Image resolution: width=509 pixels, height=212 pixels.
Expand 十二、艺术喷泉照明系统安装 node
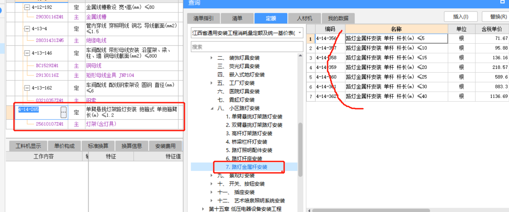pyautogui.click(x=212, y=201)
